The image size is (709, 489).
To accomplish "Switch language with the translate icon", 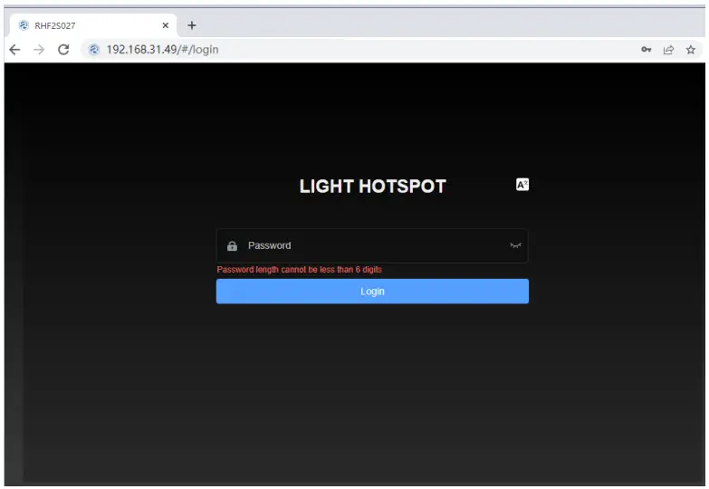I will (x=522, y=185).
